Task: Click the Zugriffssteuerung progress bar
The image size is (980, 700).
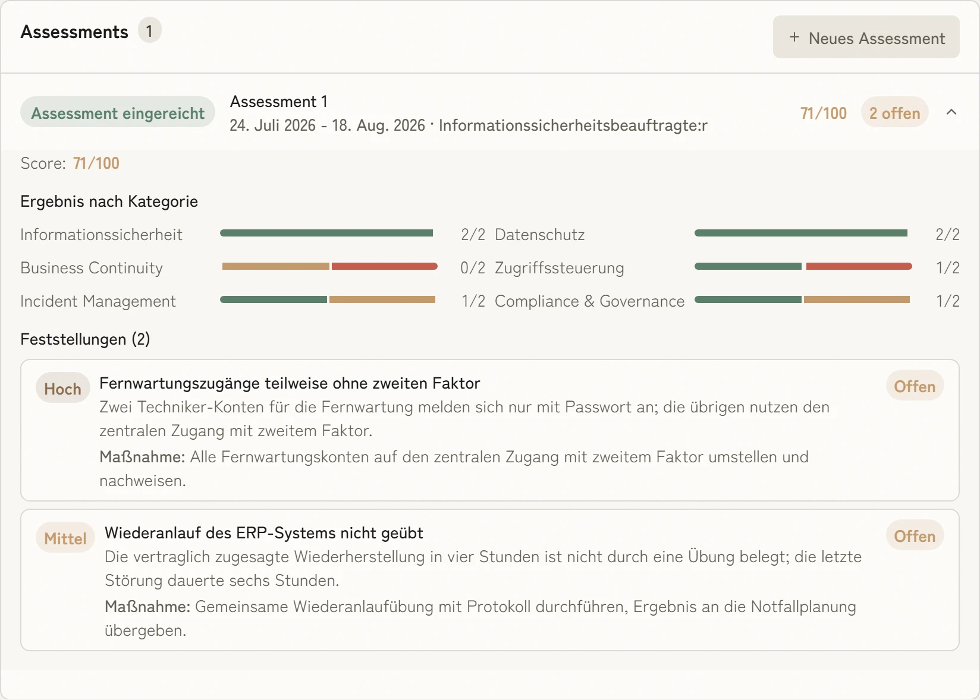Action: tap(803, 267)
